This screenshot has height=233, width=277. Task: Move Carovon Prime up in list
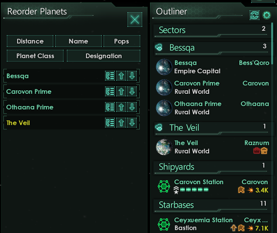pyautogui.click(x=121, y=91)
